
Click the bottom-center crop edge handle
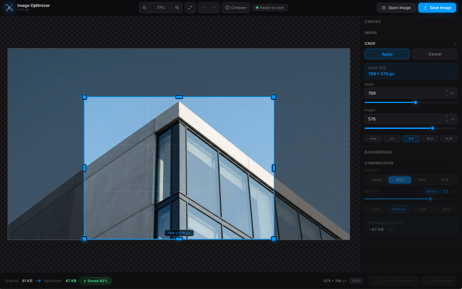[x=179, y=239]
